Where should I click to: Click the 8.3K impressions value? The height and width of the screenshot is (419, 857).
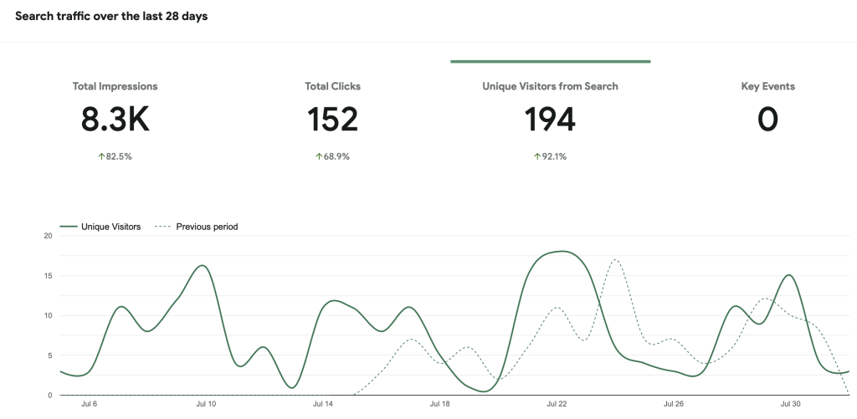click(x=115, y=120)
